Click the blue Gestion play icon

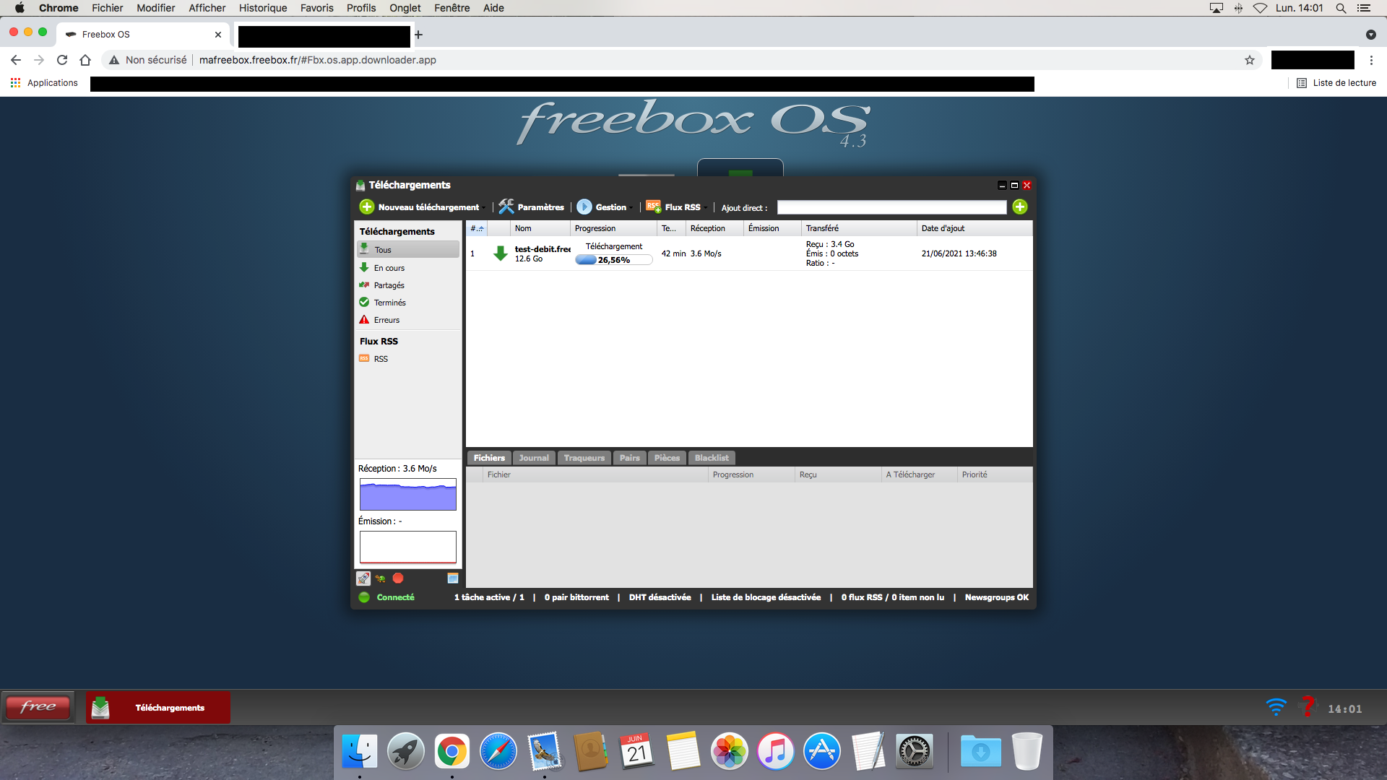tap(584, 207)
